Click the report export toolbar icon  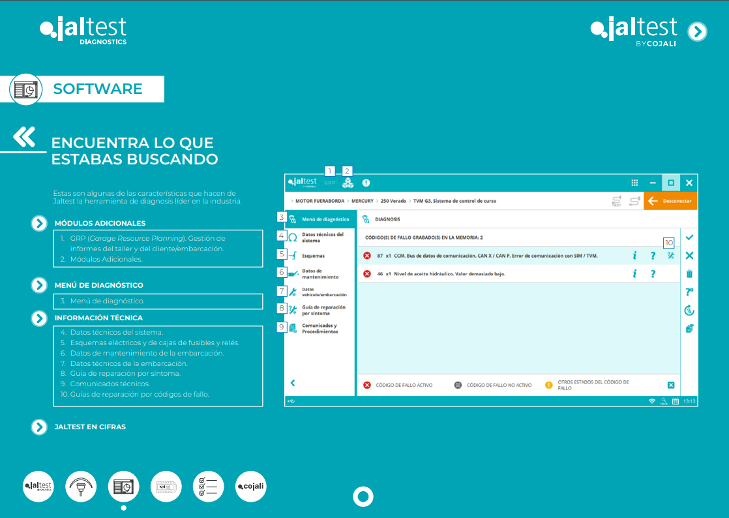click(689, 329)
